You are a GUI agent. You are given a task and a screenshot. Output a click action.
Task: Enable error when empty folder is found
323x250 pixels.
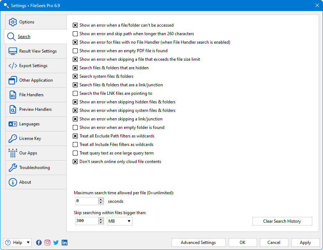(75, 127)
